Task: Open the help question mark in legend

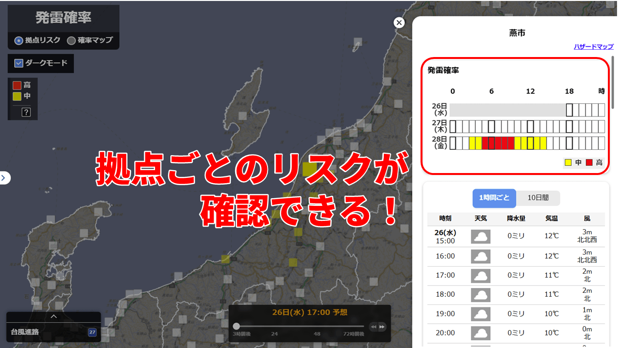Action: 26,112
